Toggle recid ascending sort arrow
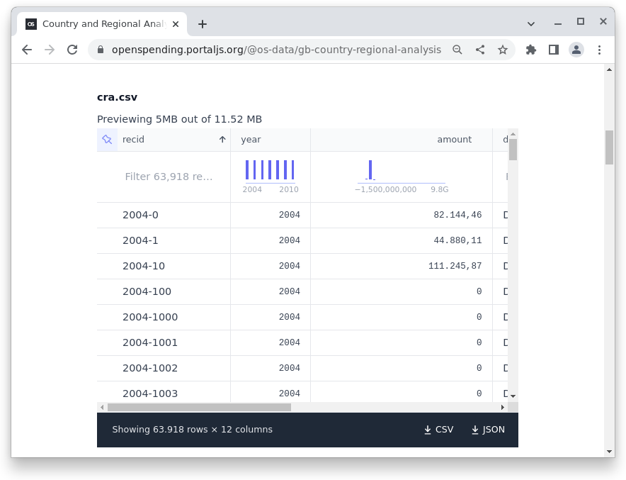 [x=222, y=140]
